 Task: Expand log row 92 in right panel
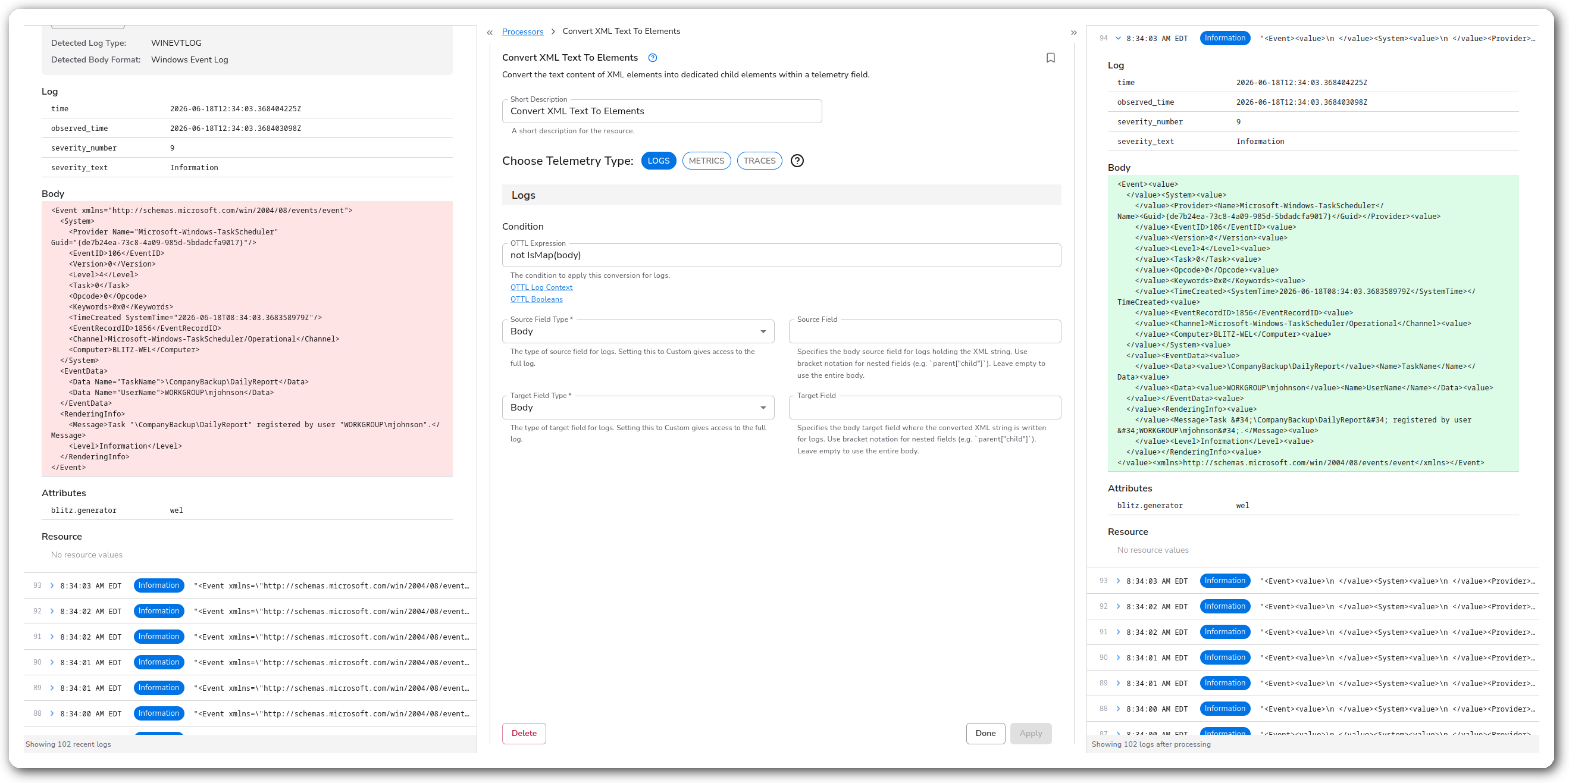1118,606
